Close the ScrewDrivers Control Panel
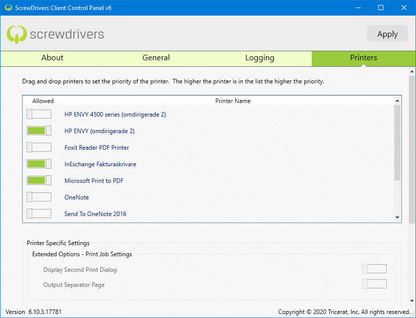This screenshot has height=318, width=416. (x=404, y=8)
